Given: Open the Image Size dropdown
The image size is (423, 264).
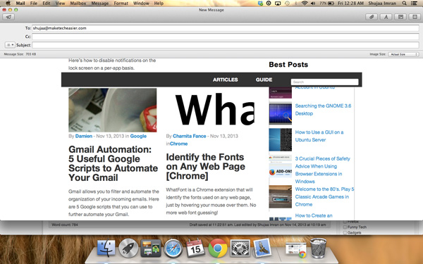Looking at the screenshot, I should point(403,54).
